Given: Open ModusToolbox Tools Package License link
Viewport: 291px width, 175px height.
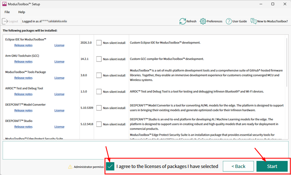Looking at the screenshot, I should pos(59,78).
